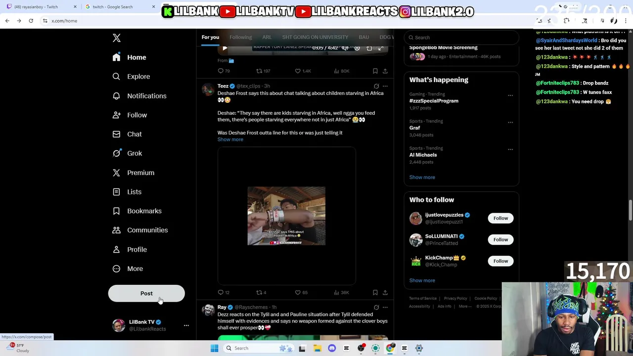Open Communities in the sidebar
This screenshot has height=356, width=633.
140,230
